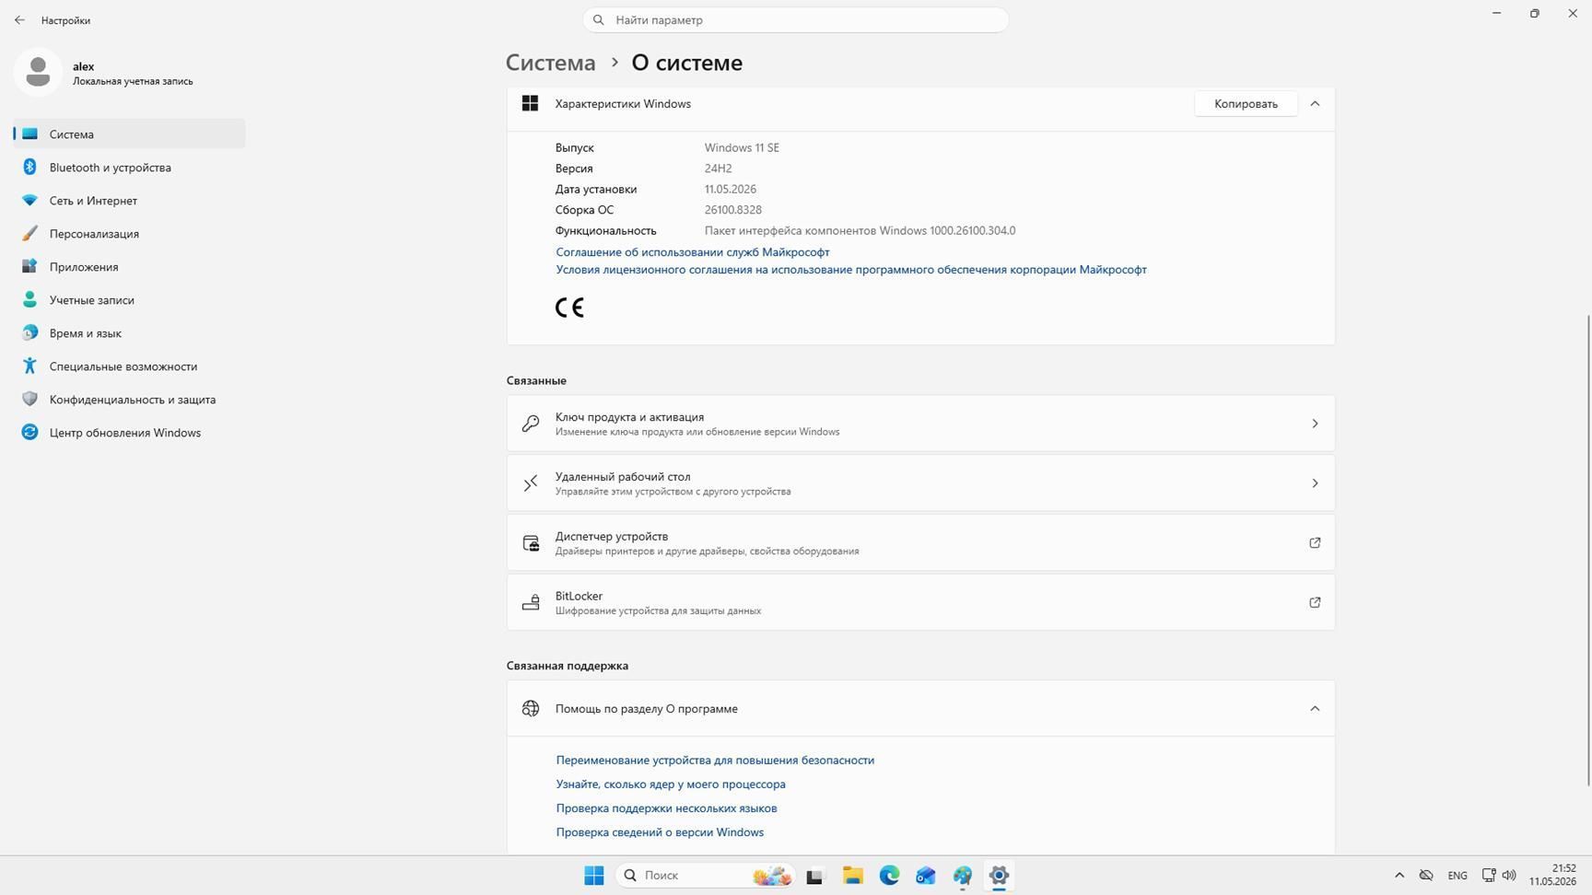Open Удаленный рабочий стол settings
The image size is (1592, 895).
point(920,483)
